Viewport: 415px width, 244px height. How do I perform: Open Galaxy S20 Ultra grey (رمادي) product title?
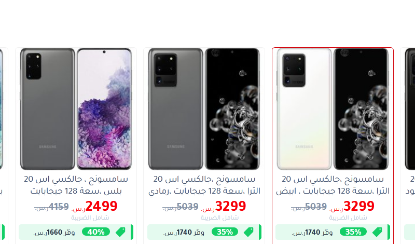click(x=204, y=185)
